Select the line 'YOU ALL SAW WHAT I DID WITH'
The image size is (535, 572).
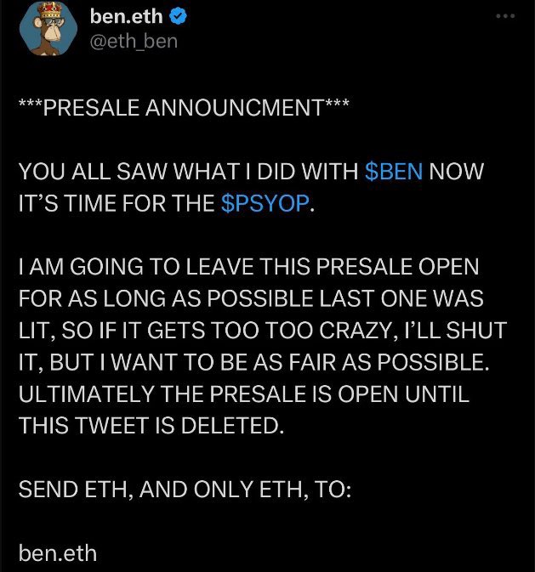(x=189, y=171)
